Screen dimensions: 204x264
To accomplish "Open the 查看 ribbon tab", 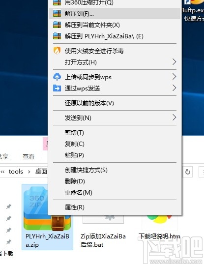I will tap(29, 157).
